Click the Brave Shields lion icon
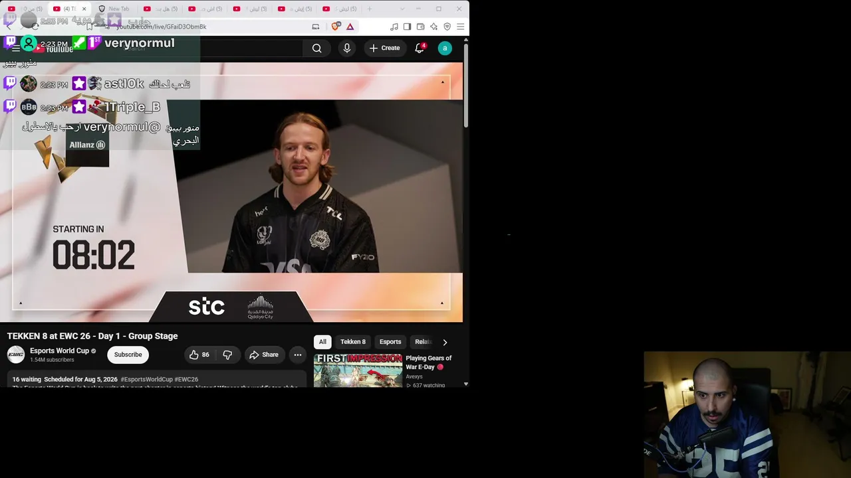 tap(335, 27)
